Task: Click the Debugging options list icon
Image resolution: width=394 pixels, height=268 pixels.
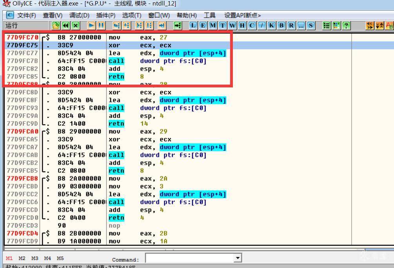Action: tap(327, 25)
